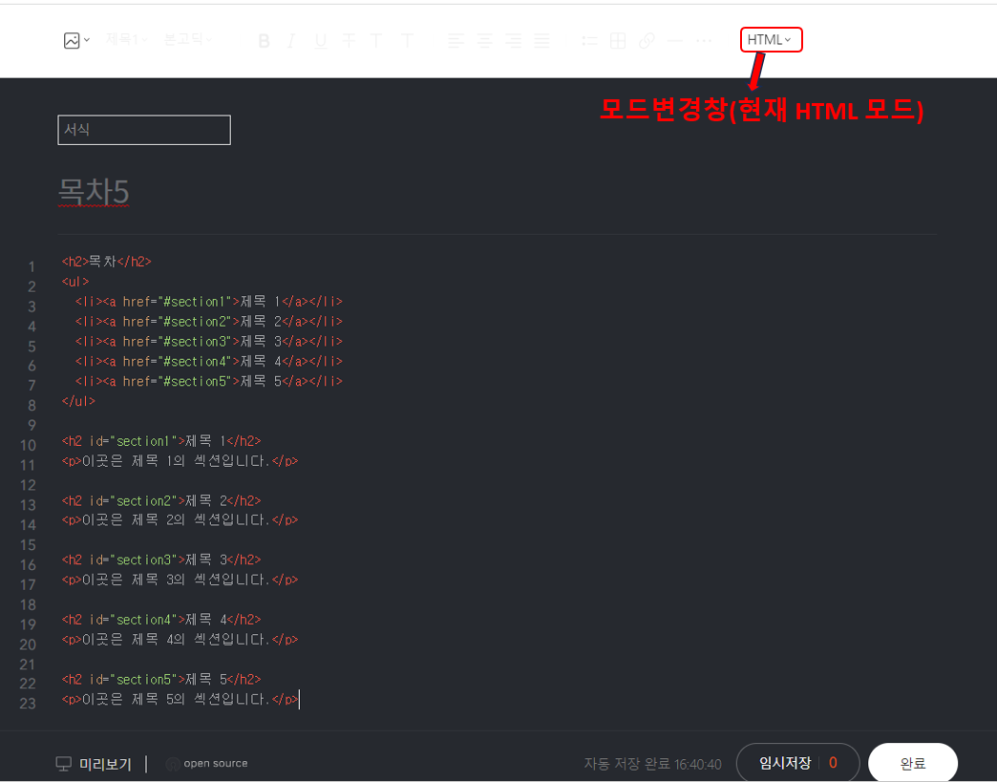Insert an image using the photo icon
The width and height of the screenshot is (997, 782).
click(x=72, y=40)
